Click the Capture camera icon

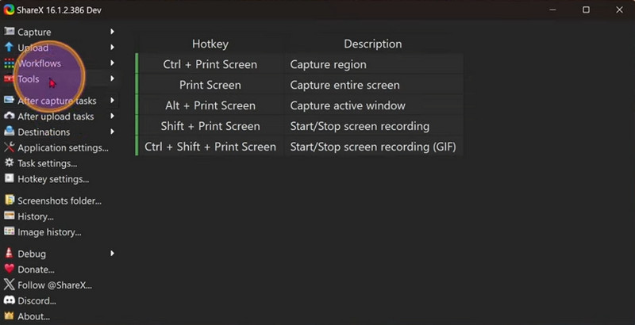click(10, 32)
